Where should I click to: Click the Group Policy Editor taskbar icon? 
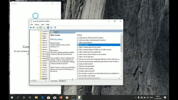point(79,97)
